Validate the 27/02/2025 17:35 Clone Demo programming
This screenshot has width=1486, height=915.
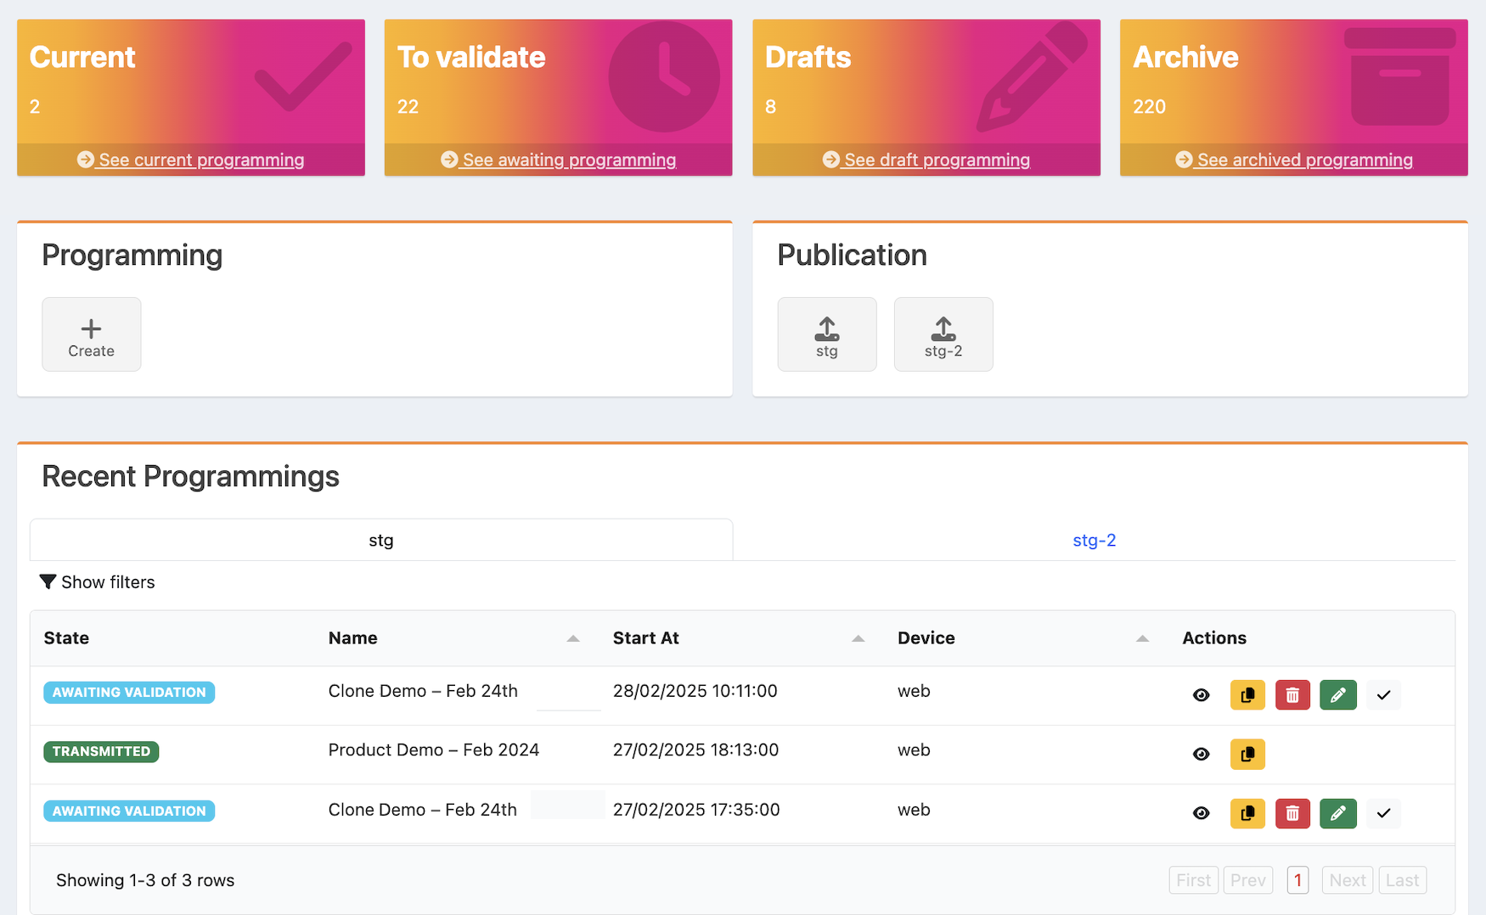[x=1383, y=813]
